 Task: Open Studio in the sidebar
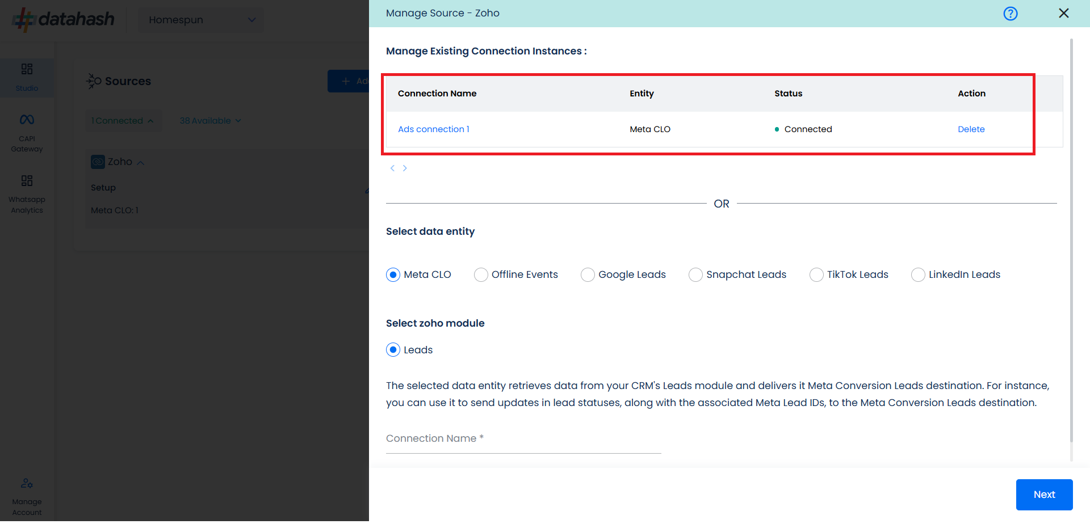(x=27, y=77)
